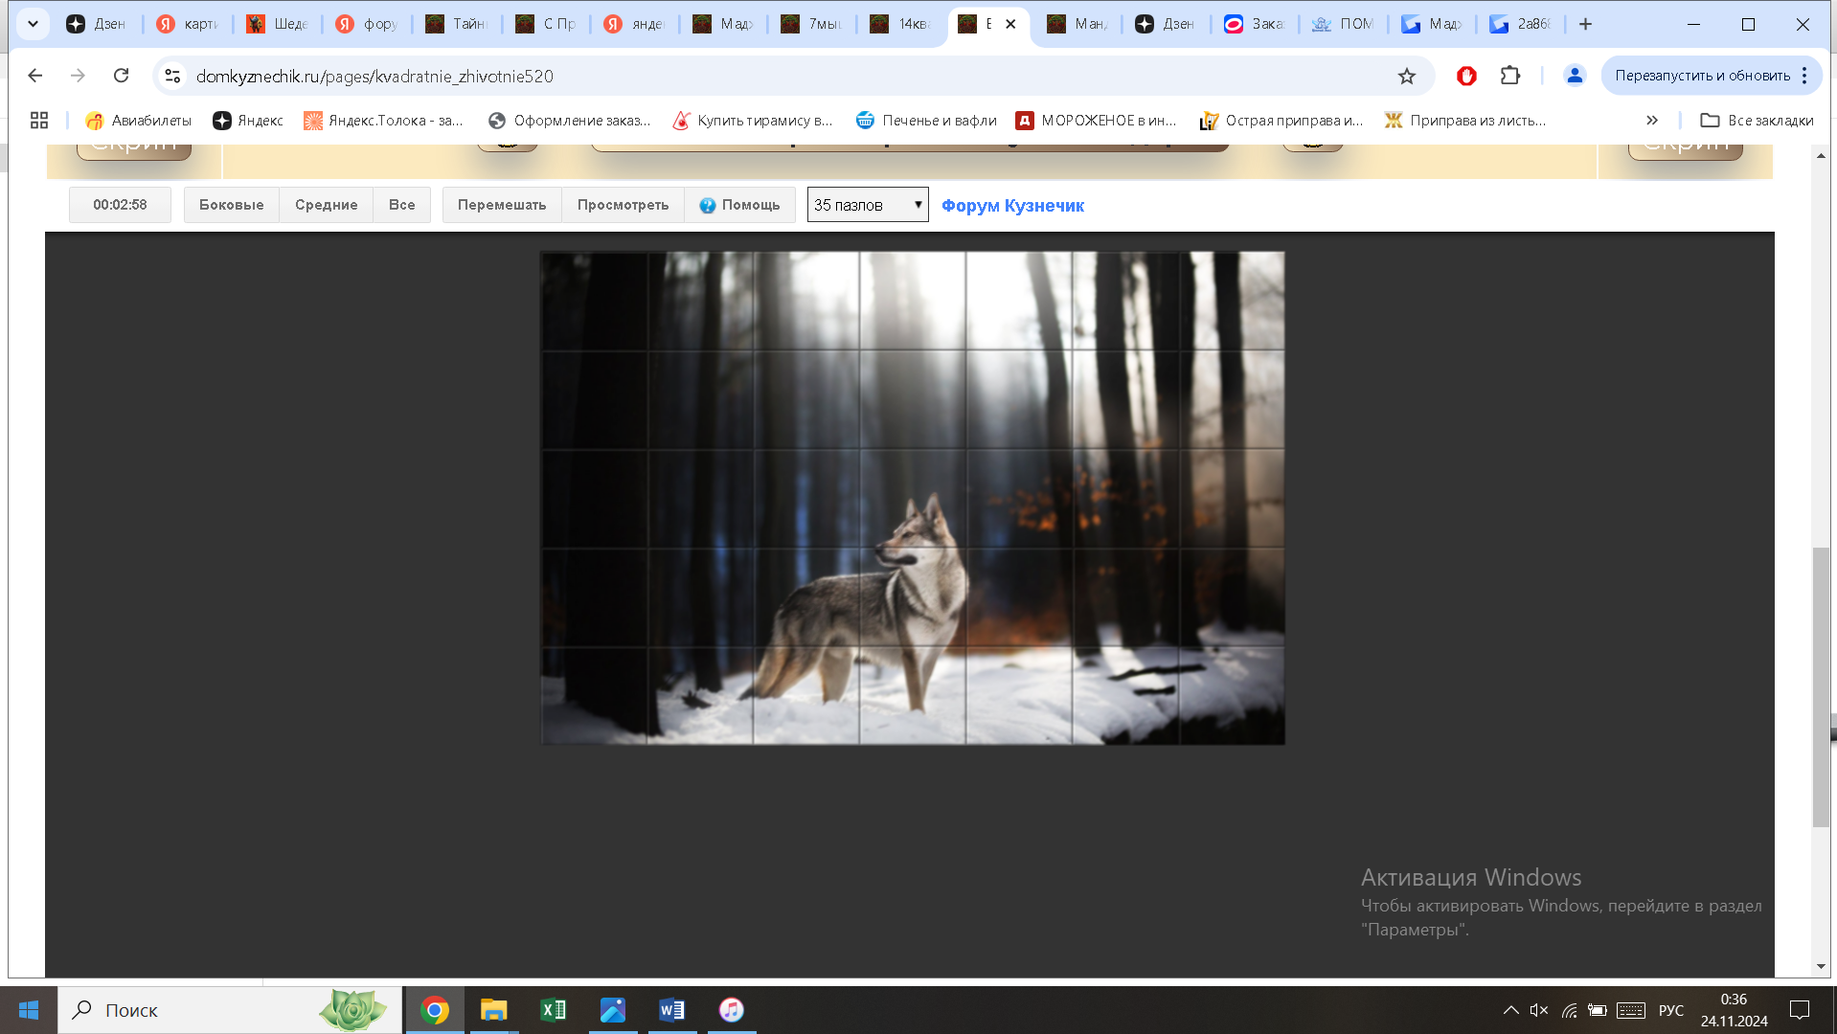Switch to the 'Зака' tab
The height and width of the screenshot is (1034, 1837).
1255,24
